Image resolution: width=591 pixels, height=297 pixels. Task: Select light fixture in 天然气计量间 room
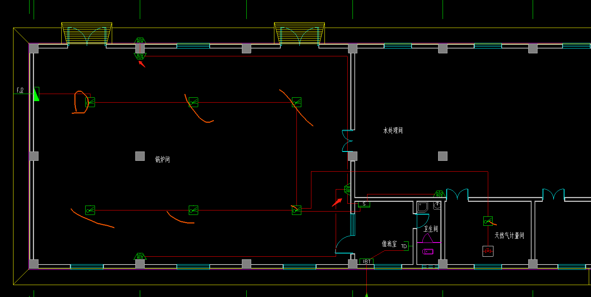tap(488, 221)
